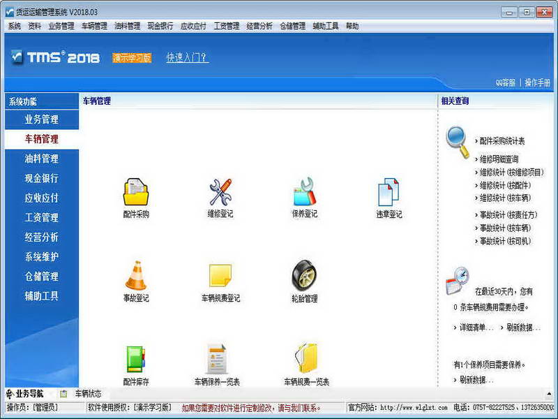Select 业务管理 in the sidebar
Image resolution: width=558 pixels, height=419 pixels.
pyautogui.click(x=41, y=119)
